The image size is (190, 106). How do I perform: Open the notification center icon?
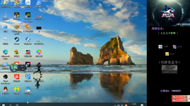click(142, 105)
